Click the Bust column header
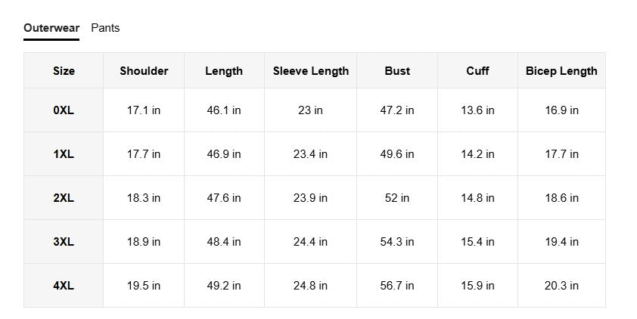The height and width of the screenshot is (319, 637). (397, 71)
